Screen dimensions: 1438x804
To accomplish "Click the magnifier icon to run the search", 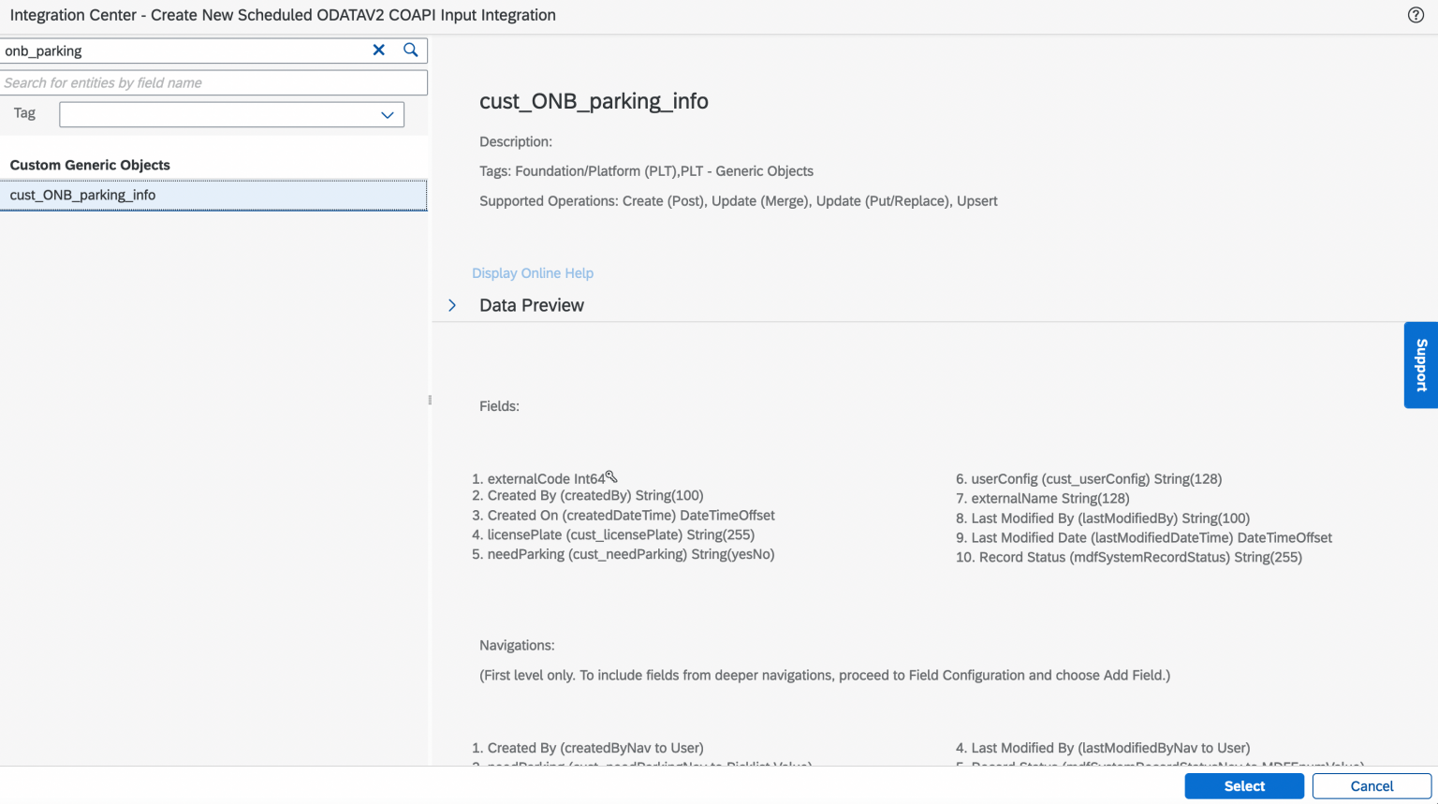I will (x=410, y=50).
